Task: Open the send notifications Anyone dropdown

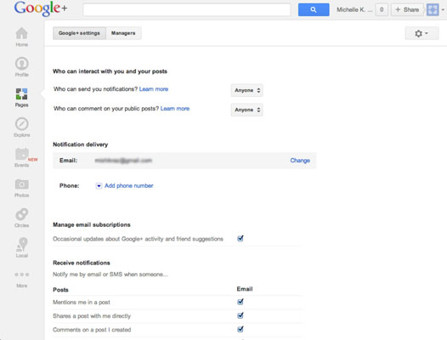Action: click(247, 90)
